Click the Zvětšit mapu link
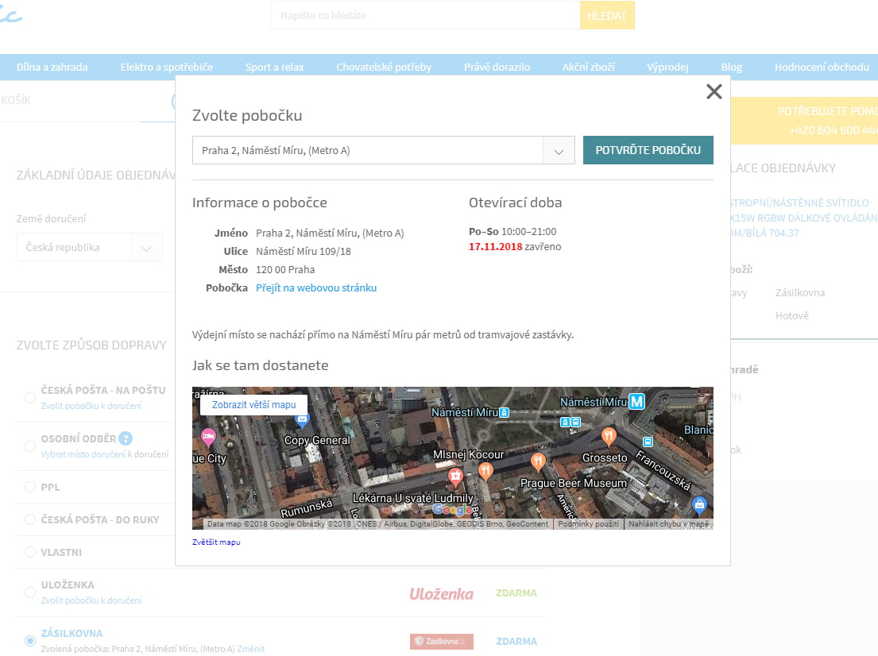Screen dimensions: 878x656 pyautogui.click(x=216, y=542)
